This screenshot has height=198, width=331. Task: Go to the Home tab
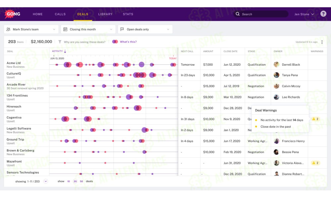(x=38, y=14)
